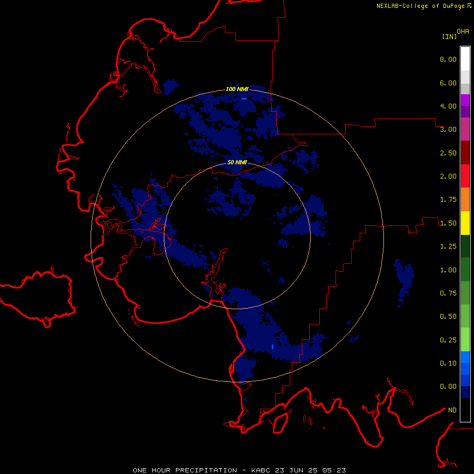The image size is (474, 474).
Task: Click the 0.50 legend value
Action: point(448,317)
